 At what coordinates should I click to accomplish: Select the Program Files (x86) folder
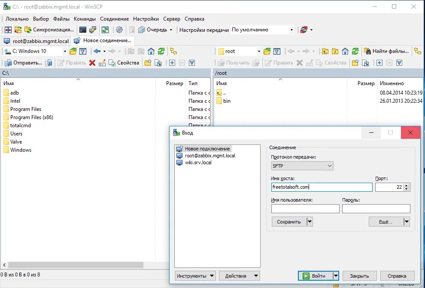point(28,117)
